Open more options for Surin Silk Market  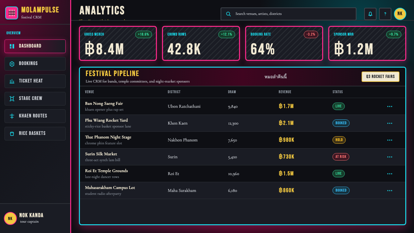click(390, 157)
